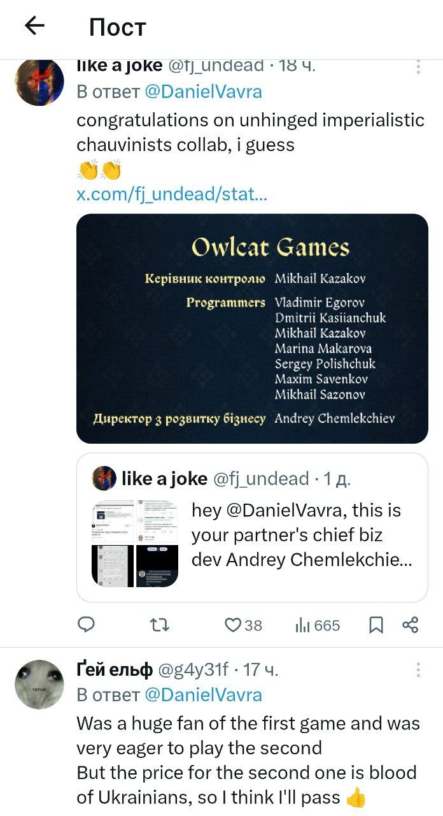Open more options for like a joke post
The width and height of the screenshot is (443, 816).
418,66
